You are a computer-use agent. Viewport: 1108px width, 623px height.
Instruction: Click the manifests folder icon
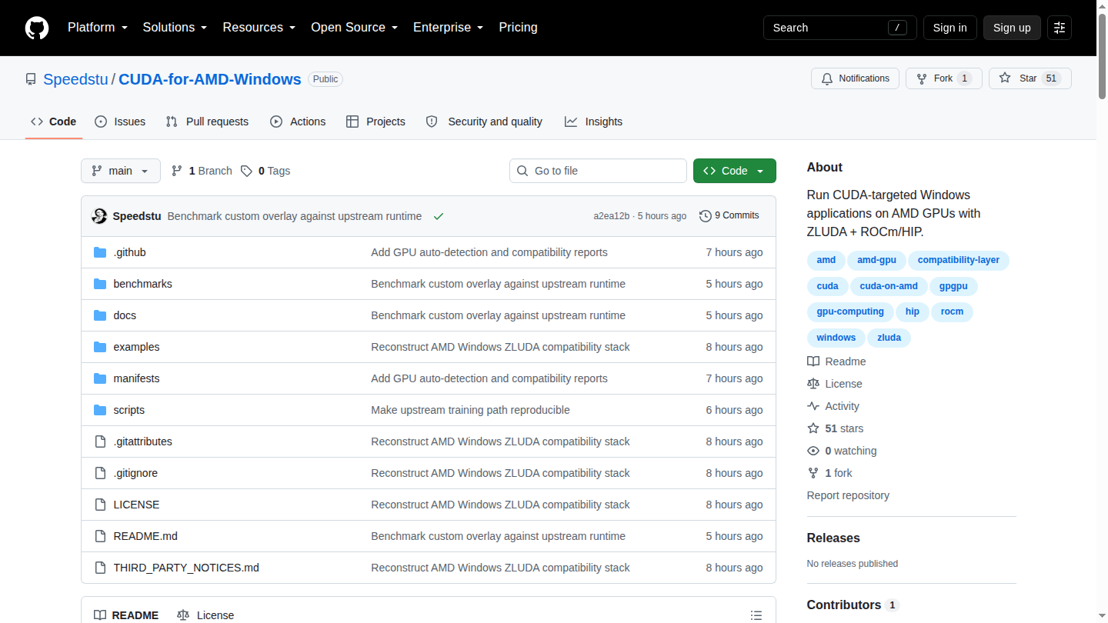[100, 378]
